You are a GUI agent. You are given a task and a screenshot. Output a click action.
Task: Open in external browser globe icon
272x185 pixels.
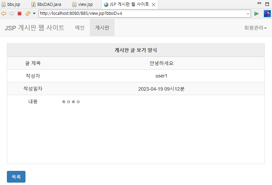tap(267, 13)
